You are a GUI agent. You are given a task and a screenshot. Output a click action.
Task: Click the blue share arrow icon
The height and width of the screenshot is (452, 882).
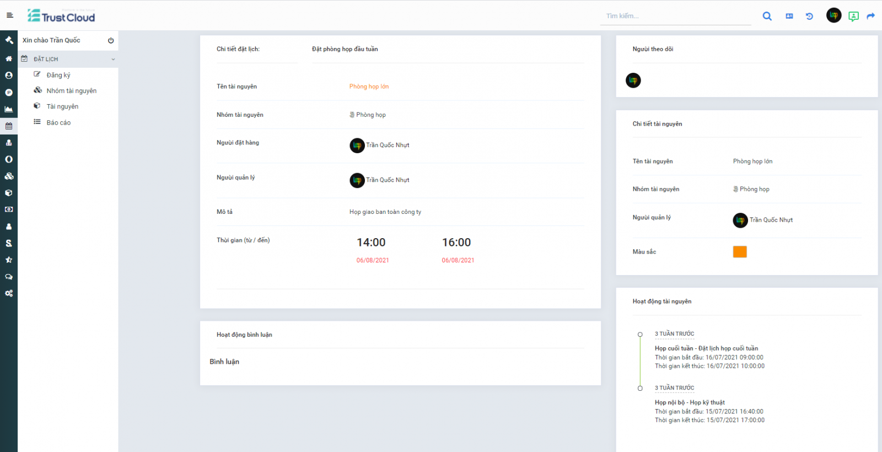871,16
